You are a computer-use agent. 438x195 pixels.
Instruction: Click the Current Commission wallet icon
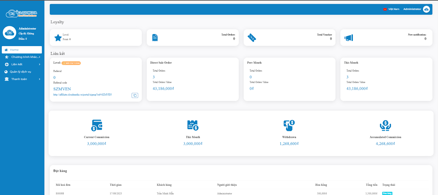point(97,125)
